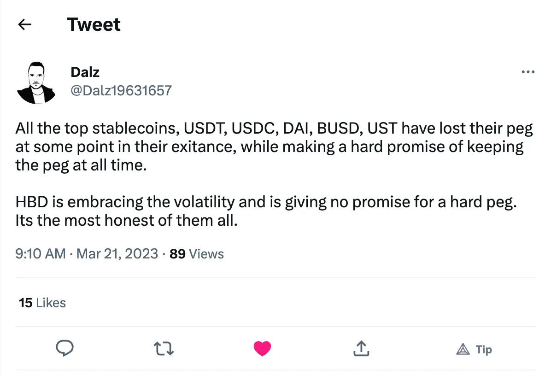Click the 'the peg at all time.' line
551x375 pixels.
point(81,165)
